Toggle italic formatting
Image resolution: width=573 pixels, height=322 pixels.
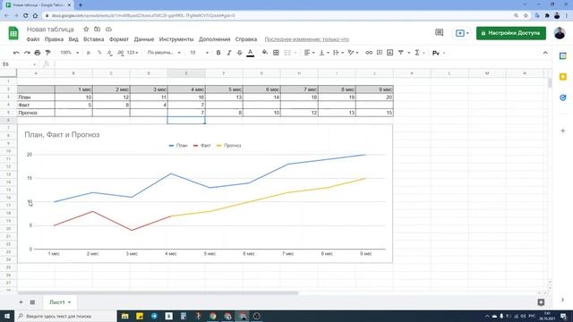click(229, 53)
